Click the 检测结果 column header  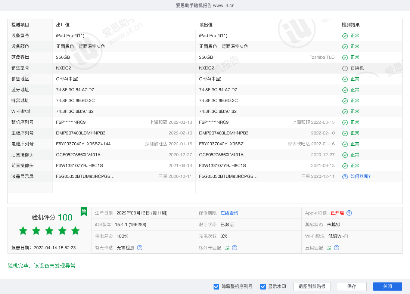pos(351,25)
